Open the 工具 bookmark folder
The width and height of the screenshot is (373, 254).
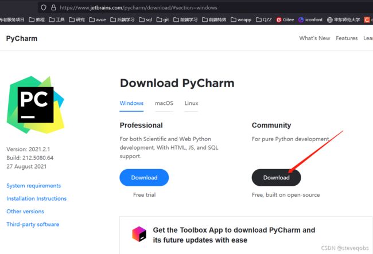pos(57,19)
